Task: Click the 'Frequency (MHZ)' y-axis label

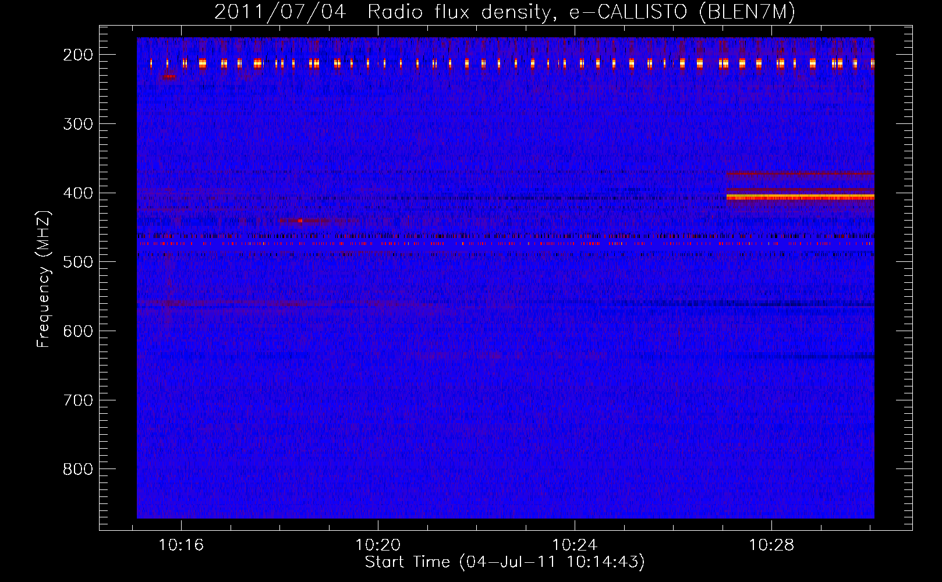Action: click(44, 279)
